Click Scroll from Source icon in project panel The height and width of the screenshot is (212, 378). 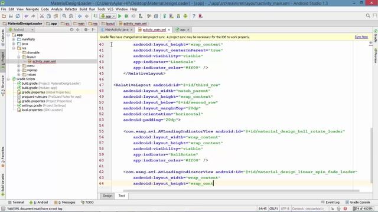71,29
